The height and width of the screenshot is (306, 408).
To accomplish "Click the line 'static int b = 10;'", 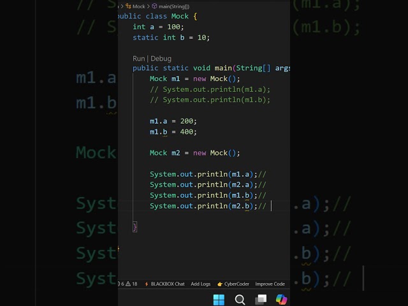I will [x=171, y=38].
